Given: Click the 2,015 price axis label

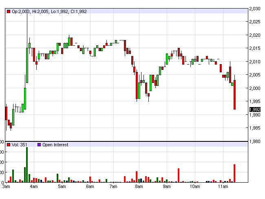Looking at the screenshot, I should click(x=255, y=49).
